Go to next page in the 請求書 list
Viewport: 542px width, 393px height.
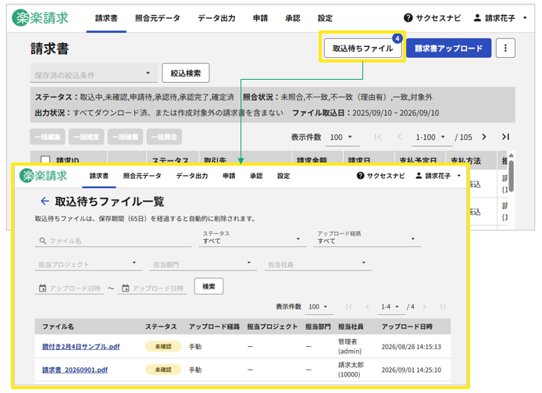pyautogui.click(x=484, y=137)
